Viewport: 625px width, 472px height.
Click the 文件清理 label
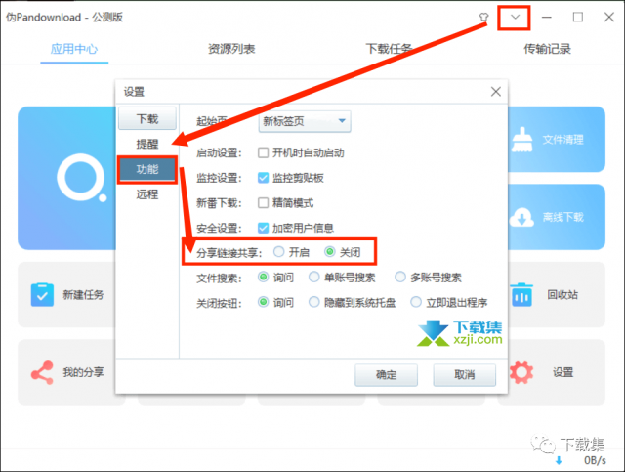pos(562,140)
